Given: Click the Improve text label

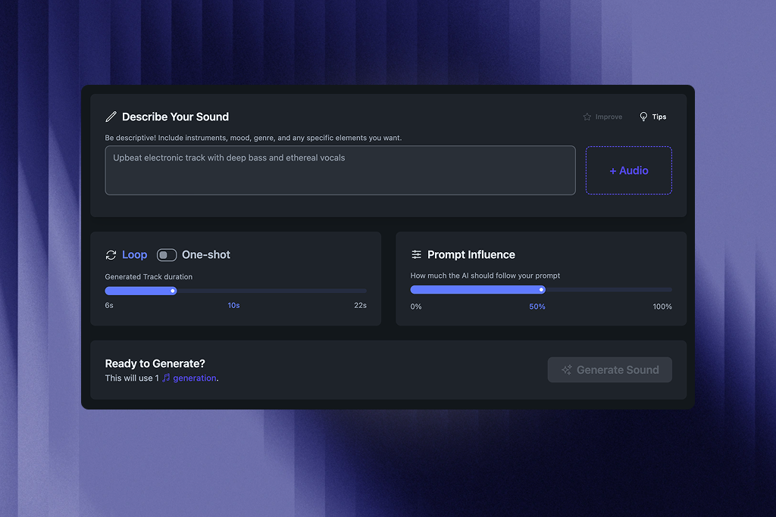Looking at the screenshot, I should click(x=609, y=117).
